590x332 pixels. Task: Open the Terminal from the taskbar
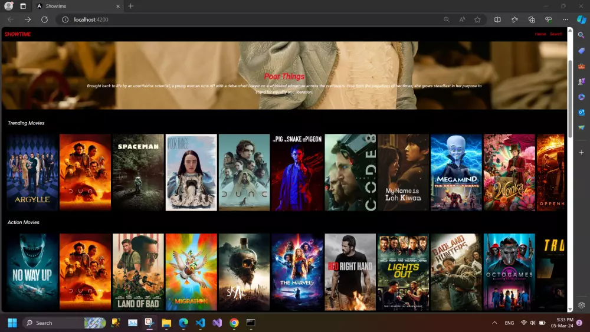point(251,323)
